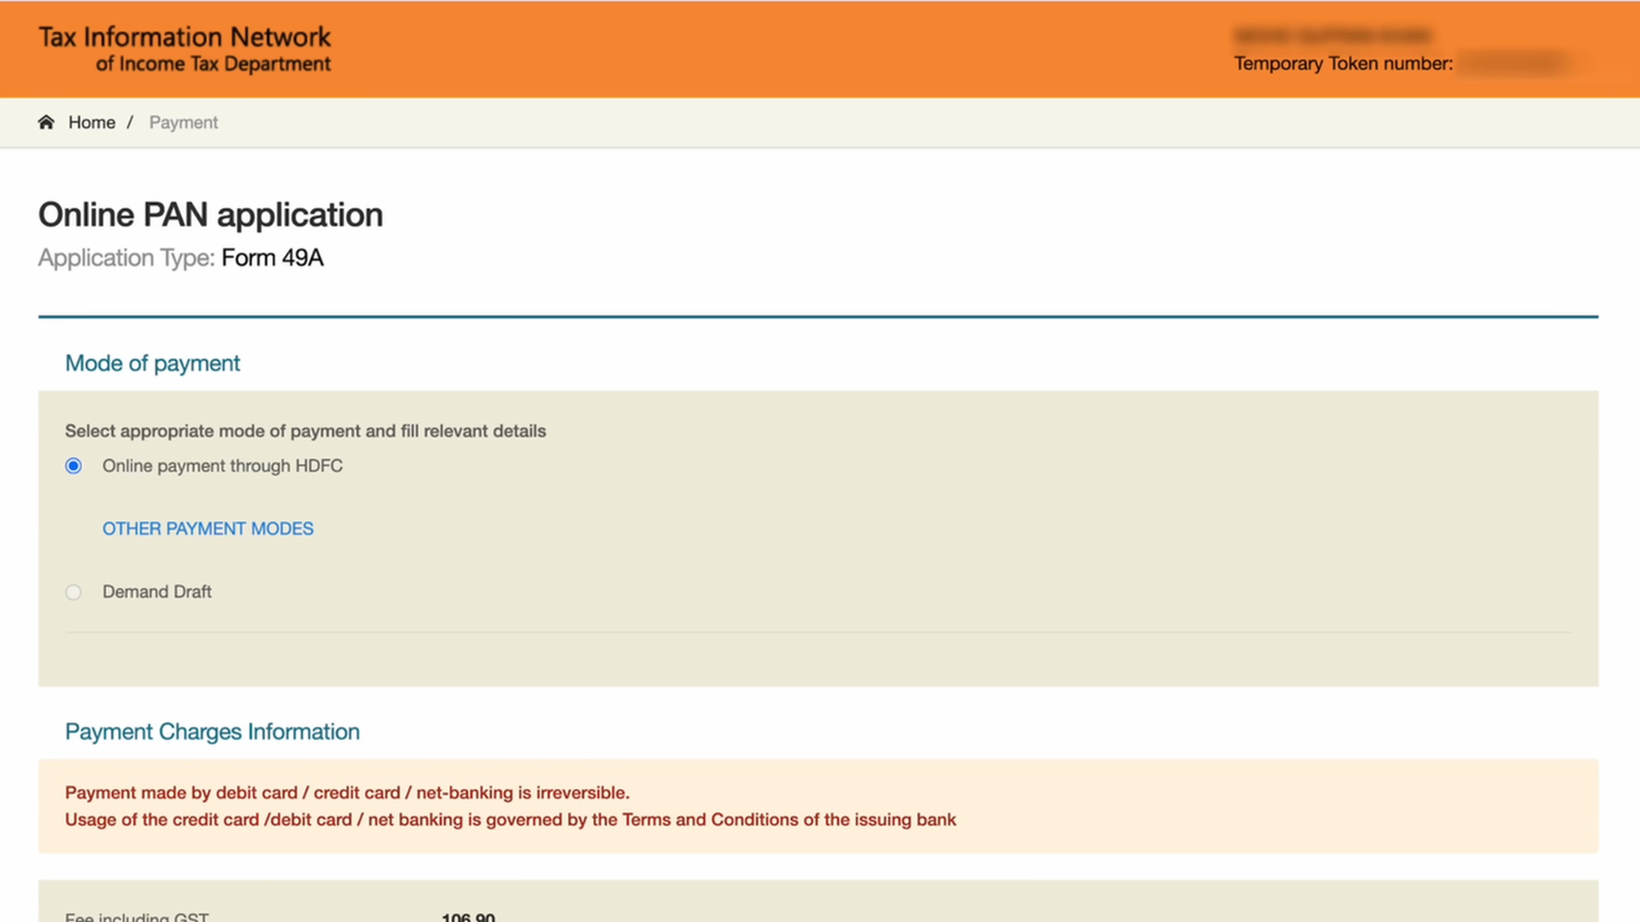Select Online payment through HDFC
This screenshot has width=1640, height=922.
point(74,466)
